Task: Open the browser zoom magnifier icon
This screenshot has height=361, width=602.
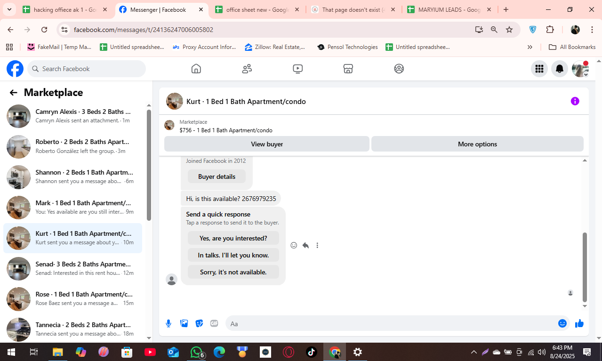Action: (x=494, y=30)
